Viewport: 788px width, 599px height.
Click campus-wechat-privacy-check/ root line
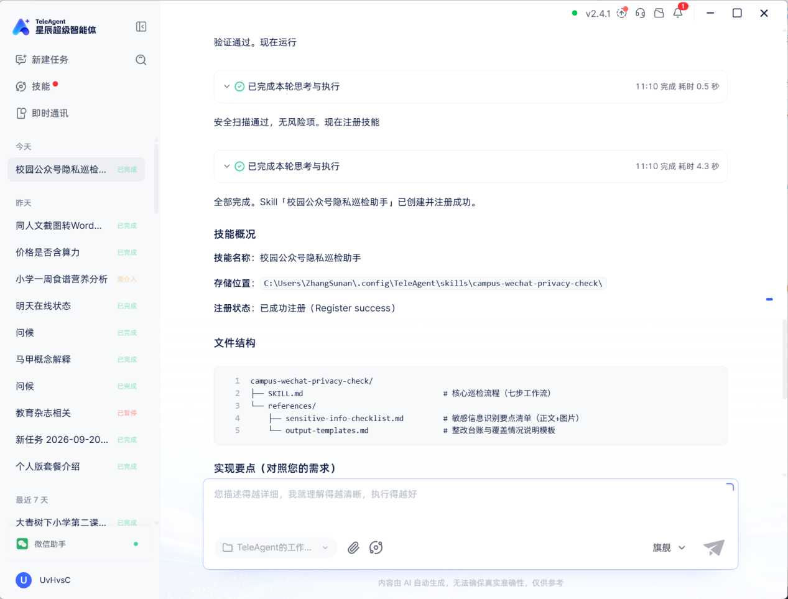[312, 381]
